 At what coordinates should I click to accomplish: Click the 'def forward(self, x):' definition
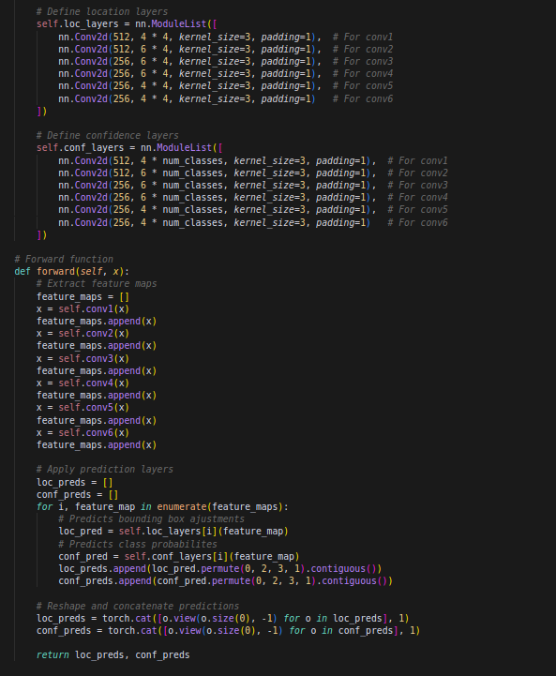(x=71, y=272)
